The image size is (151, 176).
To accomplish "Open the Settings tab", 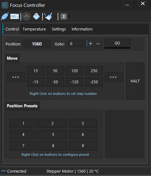I will pyautogui.click(x=59, y=29).
